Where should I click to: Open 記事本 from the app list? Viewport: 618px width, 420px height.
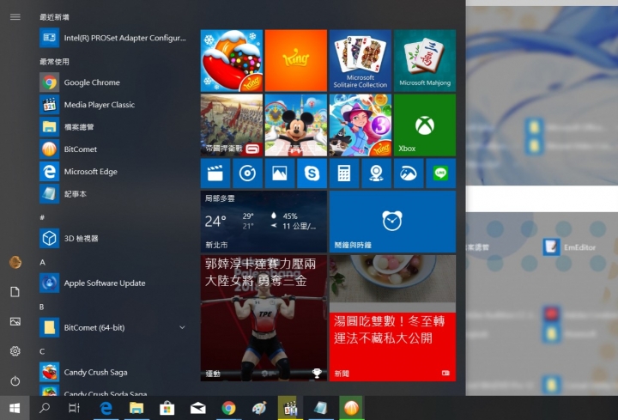[113, 193]
